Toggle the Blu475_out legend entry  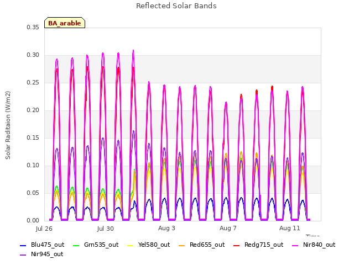click(42, 245)
